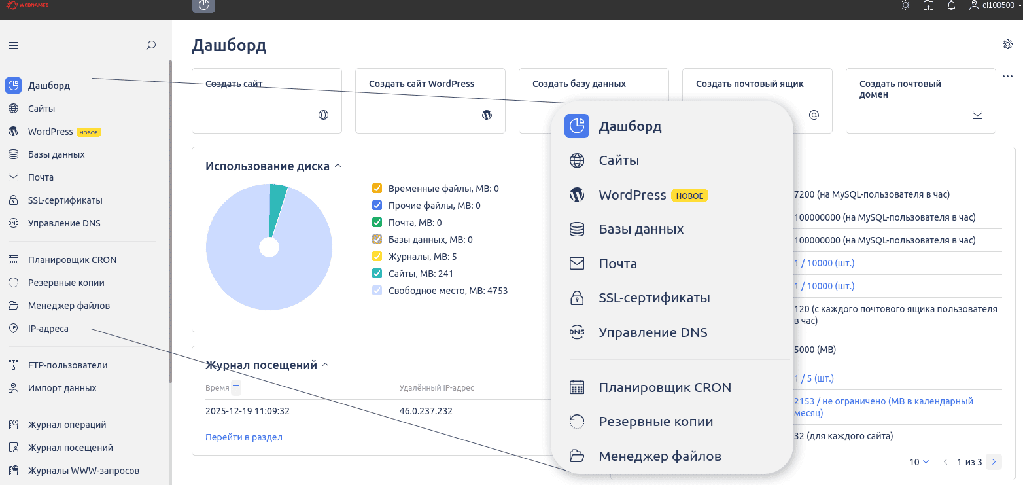Image resolution: width=1023 pixels, height=485 pixels.
Task: Open the notifications bell icon
Action: 952,5
